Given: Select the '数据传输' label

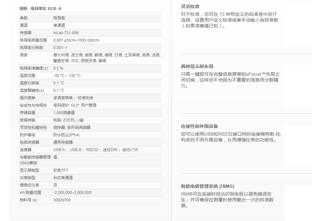Looking at the screenshot, I should 27,120.
